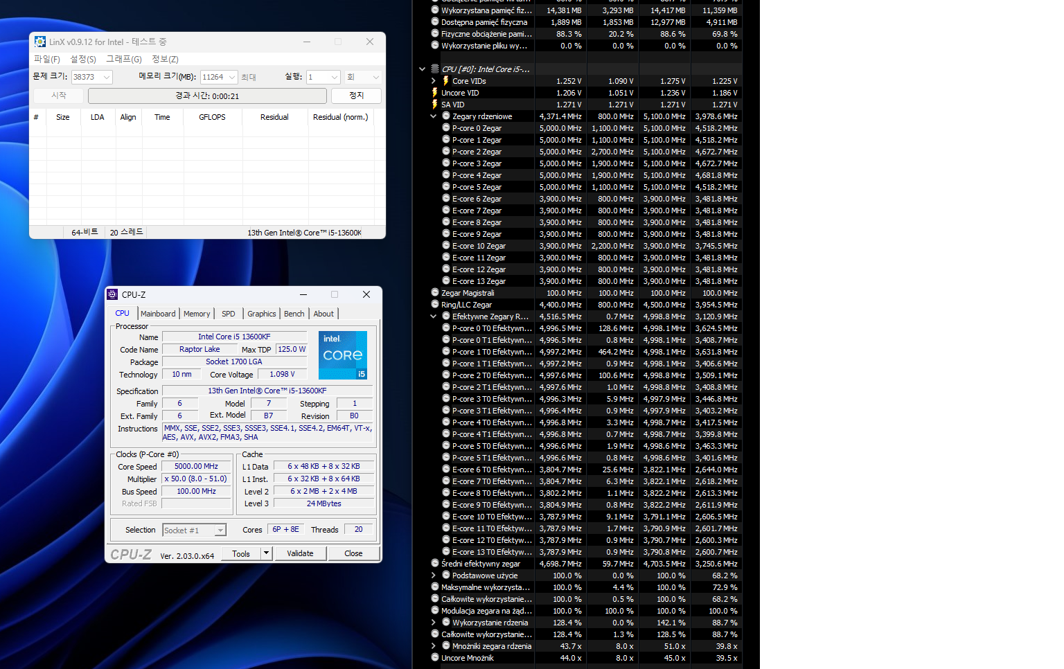Click the lightning icon beside Uncore VID
1064x669 pixels.
pos(435,93)
